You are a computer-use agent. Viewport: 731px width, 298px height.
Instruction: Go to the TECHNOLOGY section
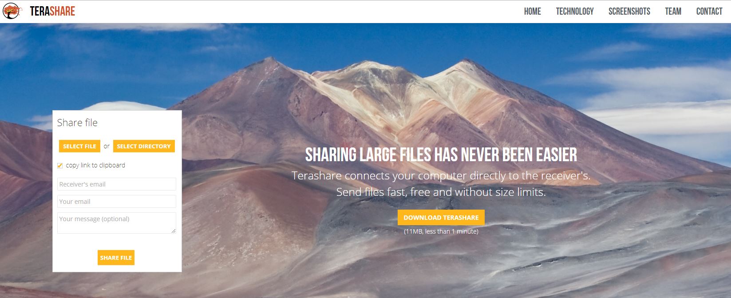pos(575,12)
